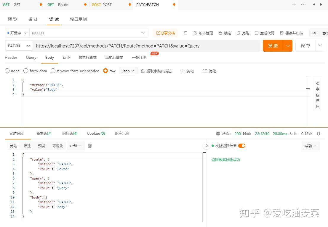Click the 保存并归档 archive icon
The height and width of the screenshot is (227, 328).
coord(292,33)
